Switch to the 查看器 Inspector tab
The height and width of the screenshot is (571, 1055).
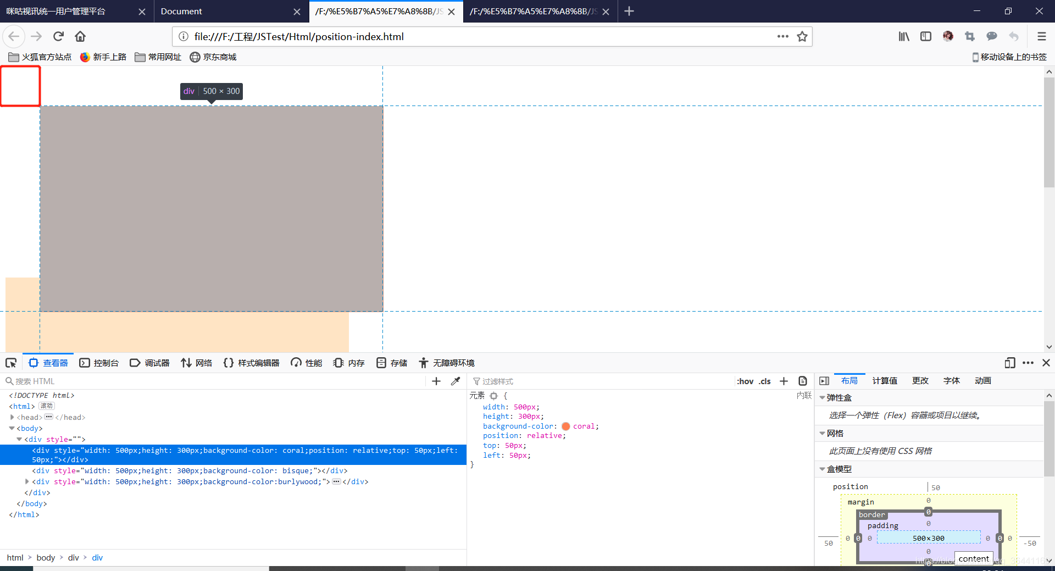click(x=48, y=363)
